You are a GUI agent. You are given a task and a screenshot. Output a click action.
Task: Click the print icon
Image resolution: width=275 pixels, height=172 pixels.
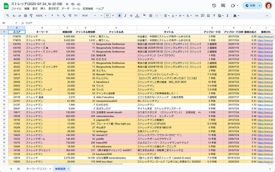click(25, 16)
